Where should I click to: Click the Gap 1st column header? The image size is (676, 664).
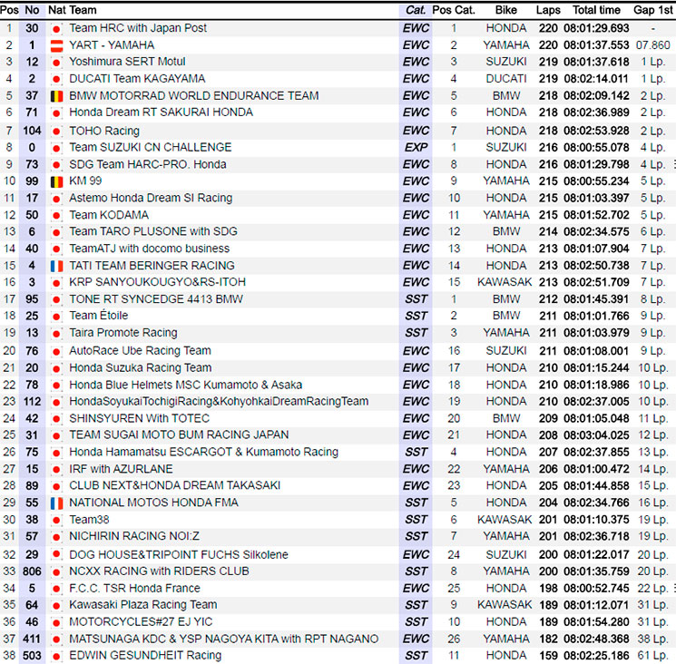click(x=653, y=10)
